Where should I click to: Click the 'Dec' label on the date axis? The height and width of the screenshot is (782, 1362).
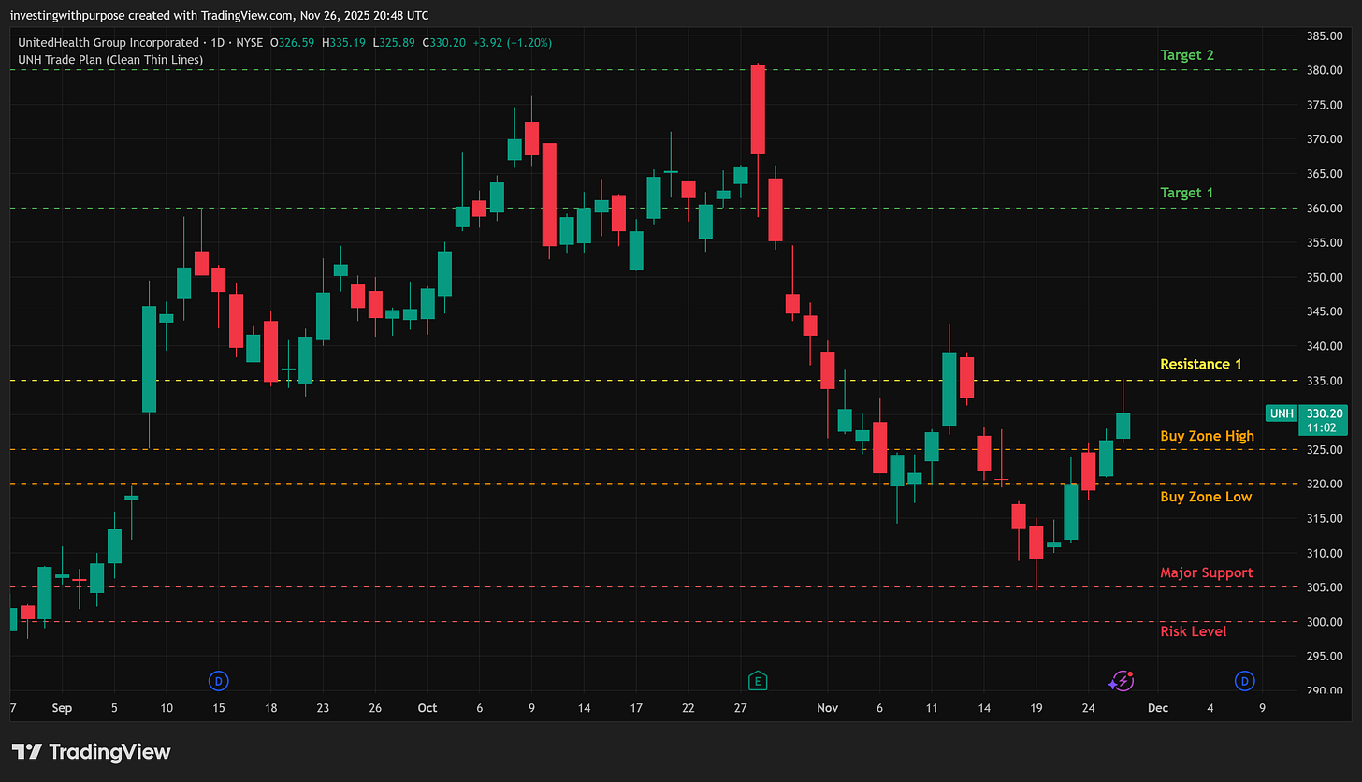(x=1158, y=708)
